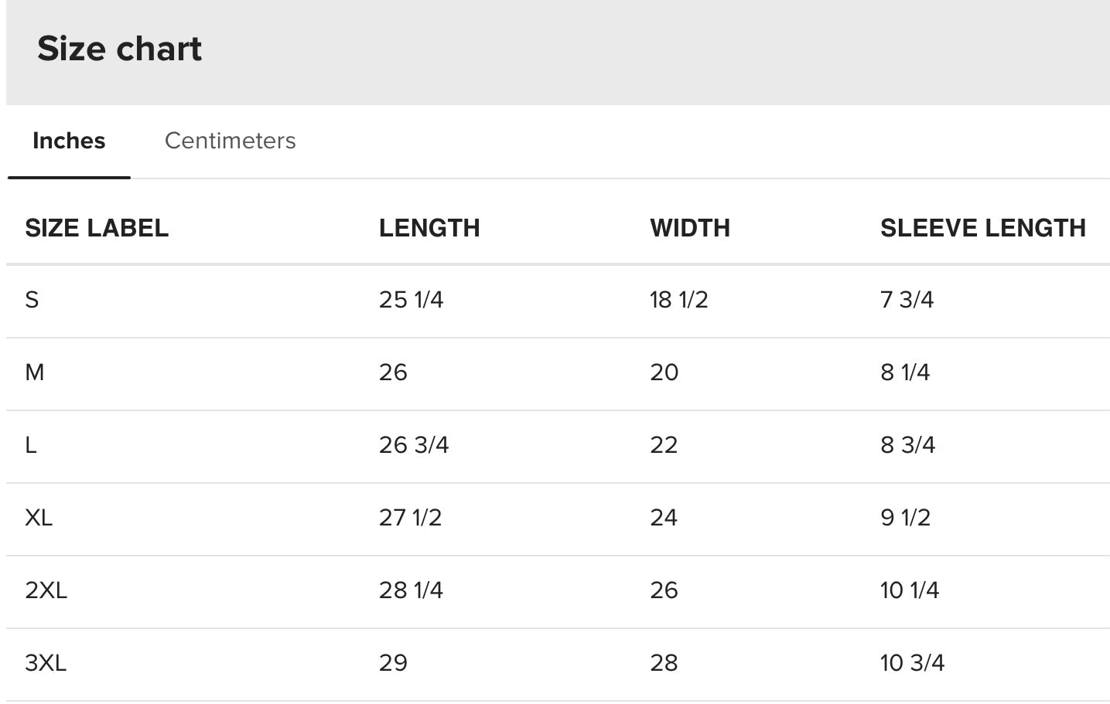Click the 10 3/4 sleeve length value
Viewport: 1110px width, 704px height.
[x=913, y=663]
